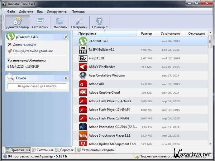Click the Обновить refresh icon
215x161 pixels.
pyautogui.click(x=59, y=21)
